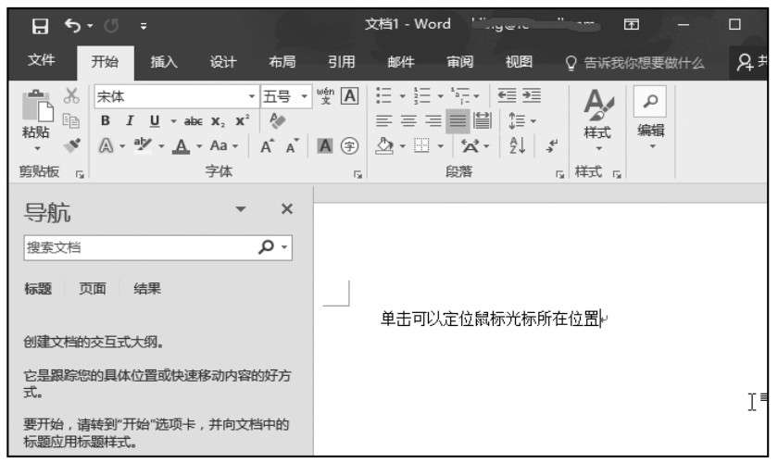
Task: Switch to the 开始 tab
Action: (x=106, y=63)
